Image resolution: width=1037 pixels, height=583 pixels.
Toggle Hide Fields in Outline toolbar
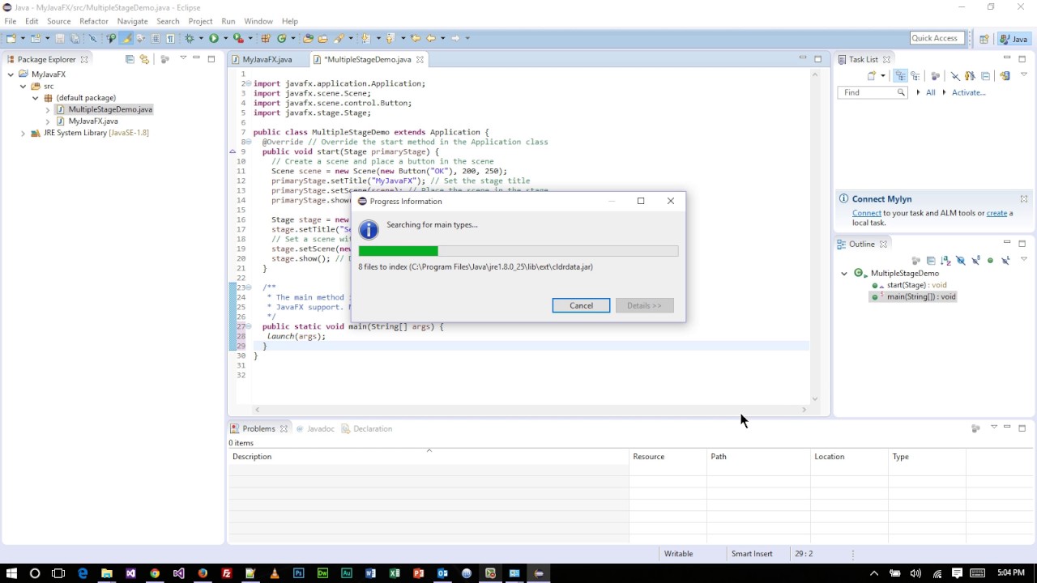tap(961, 261)
